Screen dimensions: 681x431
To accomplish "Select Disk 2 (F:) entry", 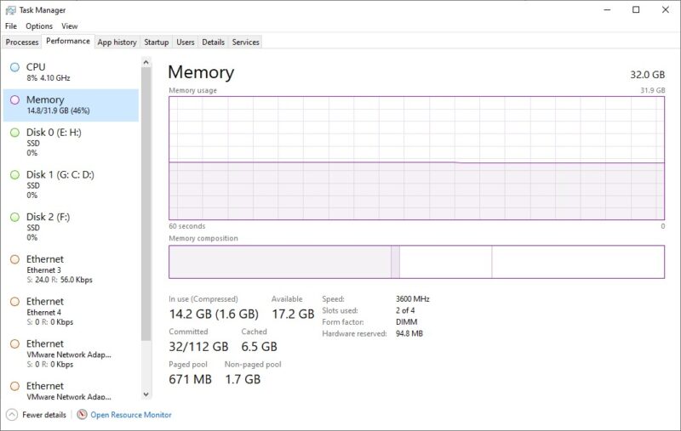I will [71, 227].
